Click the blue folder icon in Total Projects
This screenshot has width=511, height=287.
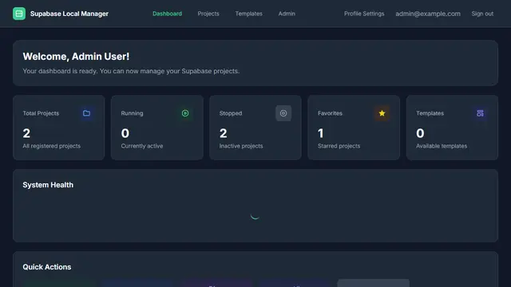coord(86,113)
